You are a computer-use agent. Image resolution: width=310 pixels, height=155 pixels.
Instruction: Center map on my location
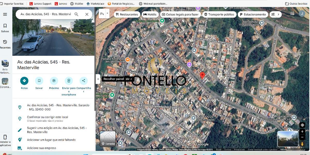coord(302,125)
